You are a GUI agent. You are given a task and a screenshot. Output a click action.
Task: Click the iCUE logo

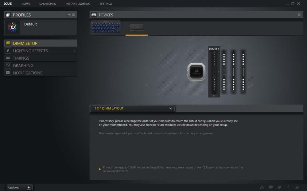coord(8,4)
